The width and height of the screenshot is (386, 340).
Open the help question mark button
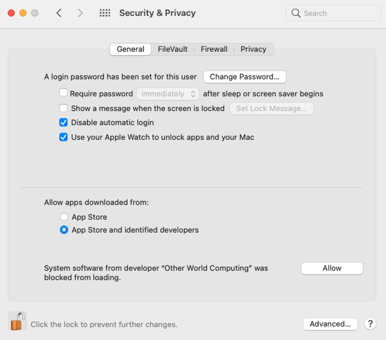click(370, 324)
